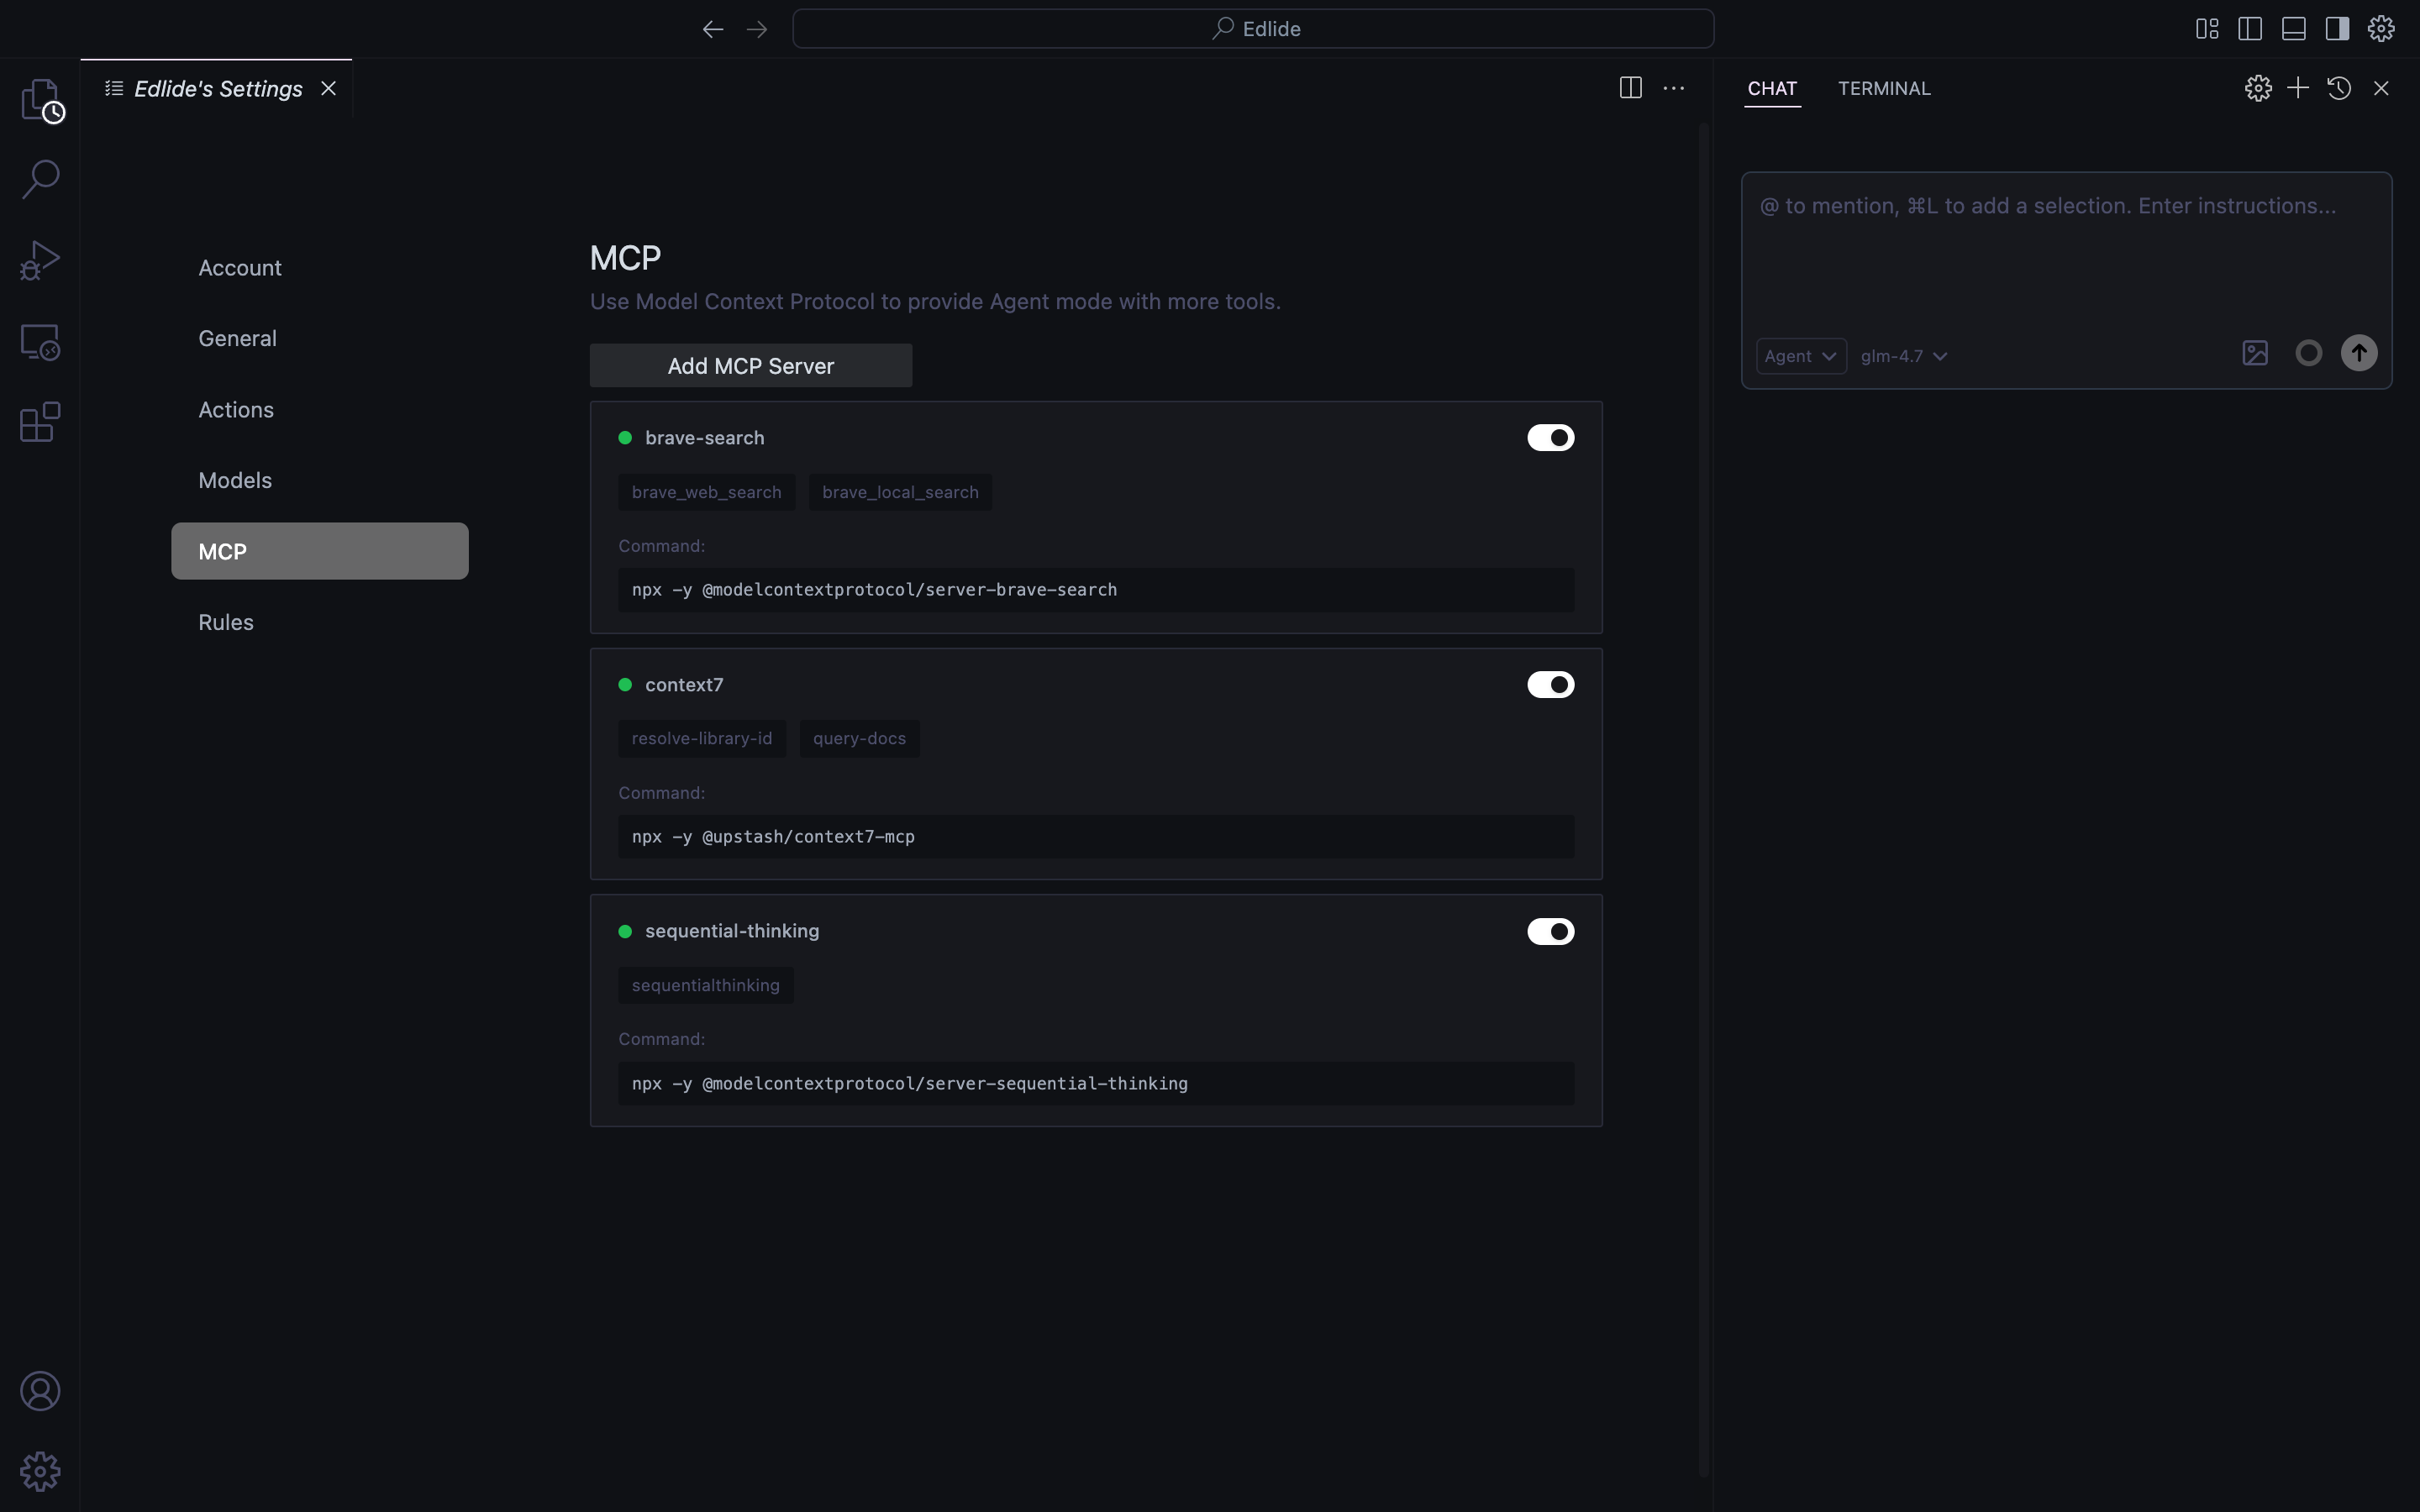Disable the brave-search MCP server
The width and height of the screenshot is (2420, 1512).
pyautogui.click(x=1550, y=437)
